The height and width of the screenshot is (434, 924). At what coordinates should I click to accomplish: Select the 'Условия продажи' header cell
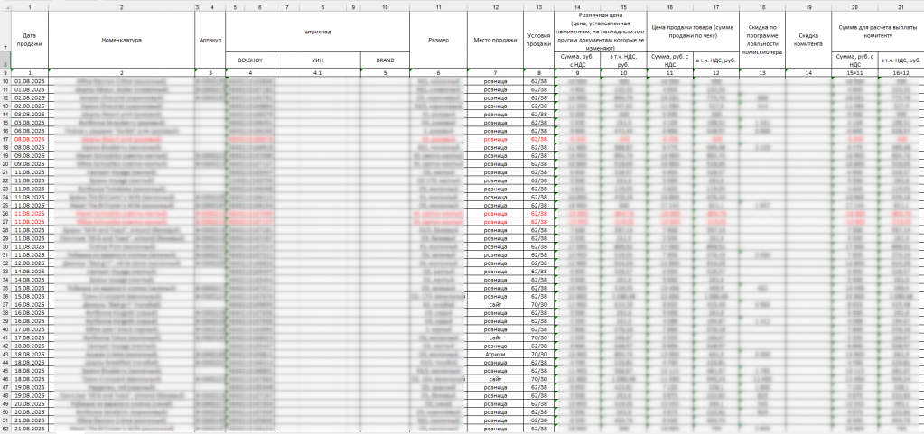tap(538, 40)
